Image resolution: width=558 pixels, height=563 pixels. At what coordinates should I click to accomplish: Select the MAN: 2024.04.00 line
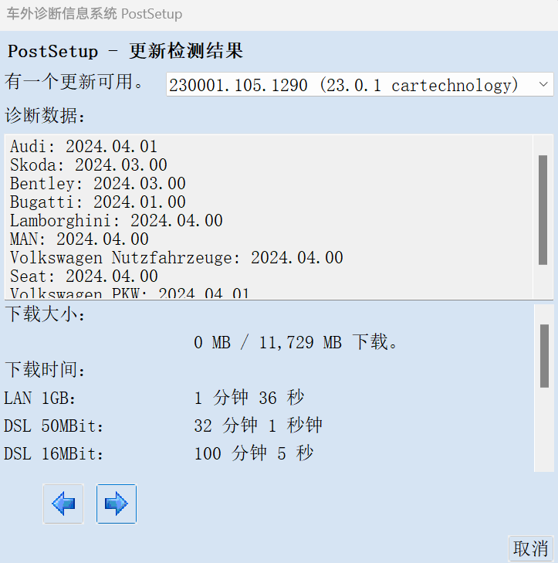[x=79, y=239]
